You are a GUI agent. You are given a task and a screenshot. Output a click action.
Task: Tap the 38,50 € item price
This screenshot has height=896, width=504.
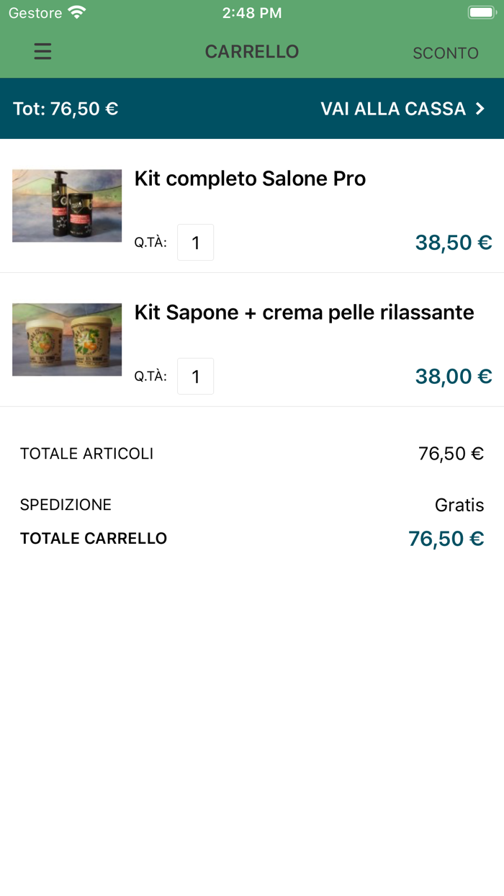[453, 243]
